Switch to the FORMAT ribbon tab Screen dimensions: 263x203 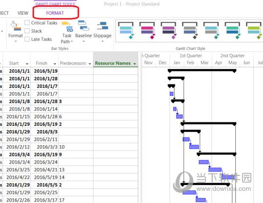pos(55,13)
